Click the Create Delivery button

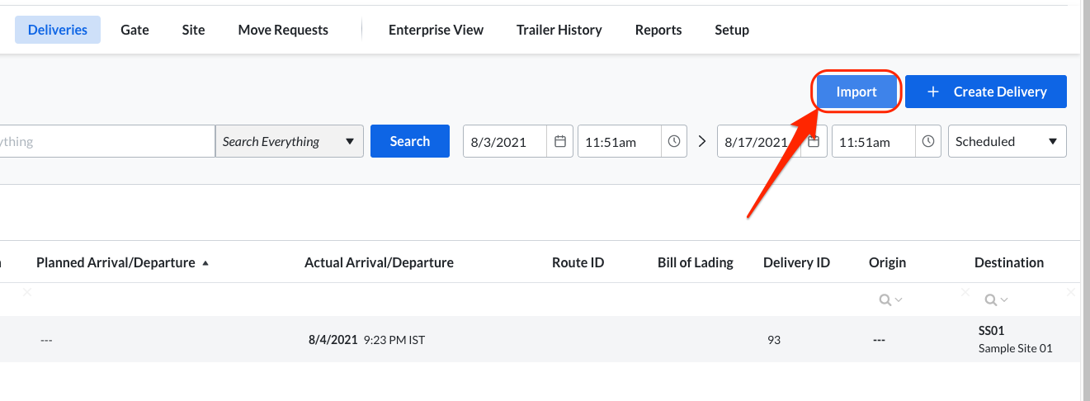[x=985, y=92]
